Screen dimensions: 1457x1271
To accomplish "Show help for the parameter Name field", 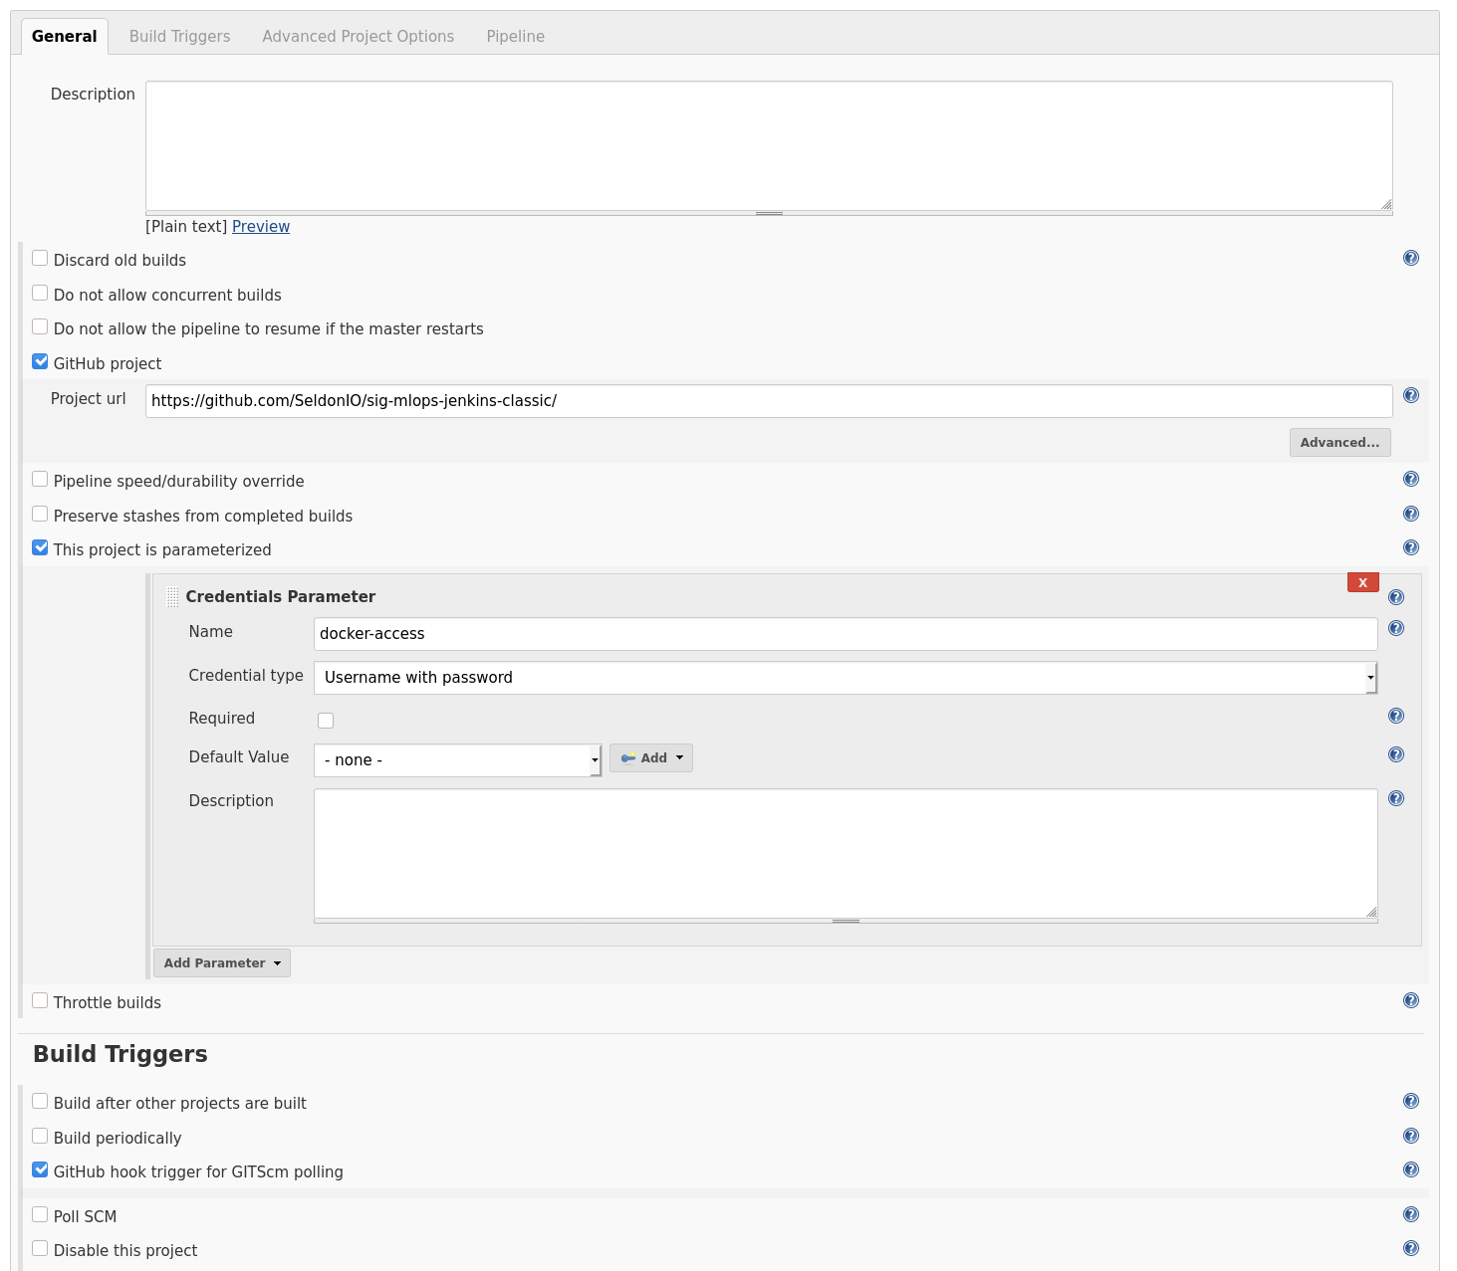I will point(1396,628).
